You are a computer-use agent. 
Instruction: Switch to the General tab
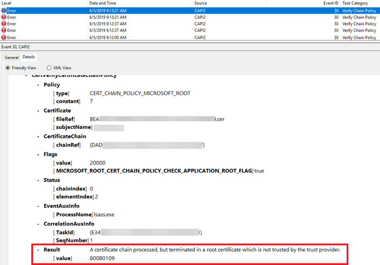tap(11, 57)
